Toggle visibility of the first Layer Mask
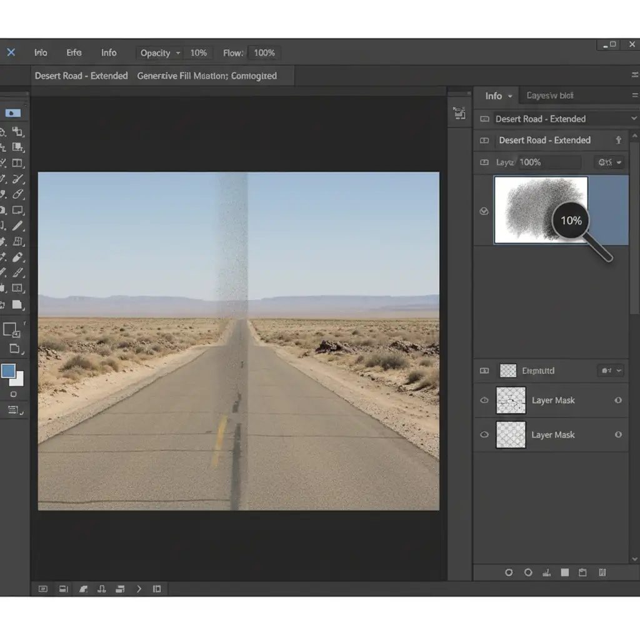Viewport: 640px width, 640px height. tap(484, 401)
